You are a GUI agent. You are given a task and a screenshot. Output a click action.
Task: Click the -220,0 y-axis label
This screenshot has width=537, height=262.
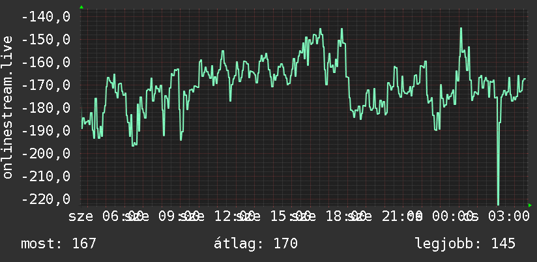46,199
